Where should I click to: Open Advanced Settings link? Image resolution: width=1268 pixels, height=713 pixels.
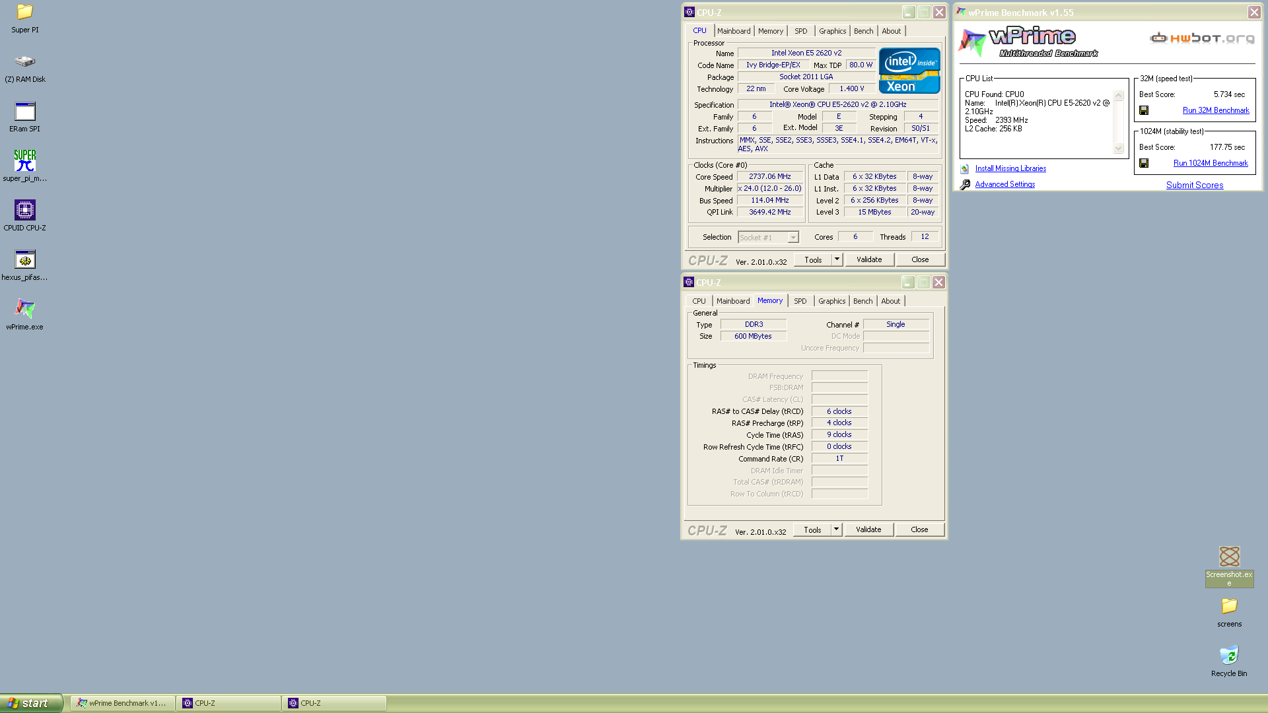(1005, 184)
